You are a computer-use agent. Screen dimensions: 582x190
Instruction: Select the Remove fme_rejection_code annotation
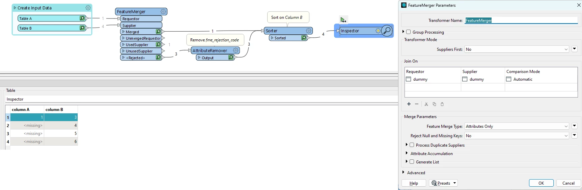(x=215, y=40)
